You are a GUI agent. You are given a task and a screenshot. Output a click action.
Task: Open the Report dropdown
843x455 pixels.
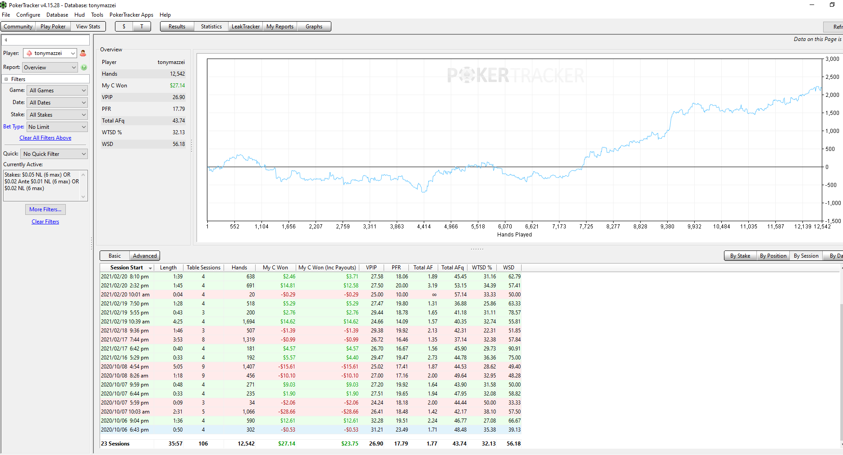[x=50, y=68]
